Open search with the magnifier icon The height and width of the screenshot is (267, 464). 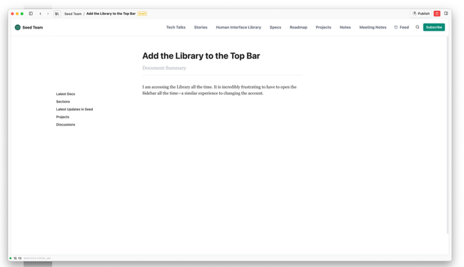click(x=418, y=27)
